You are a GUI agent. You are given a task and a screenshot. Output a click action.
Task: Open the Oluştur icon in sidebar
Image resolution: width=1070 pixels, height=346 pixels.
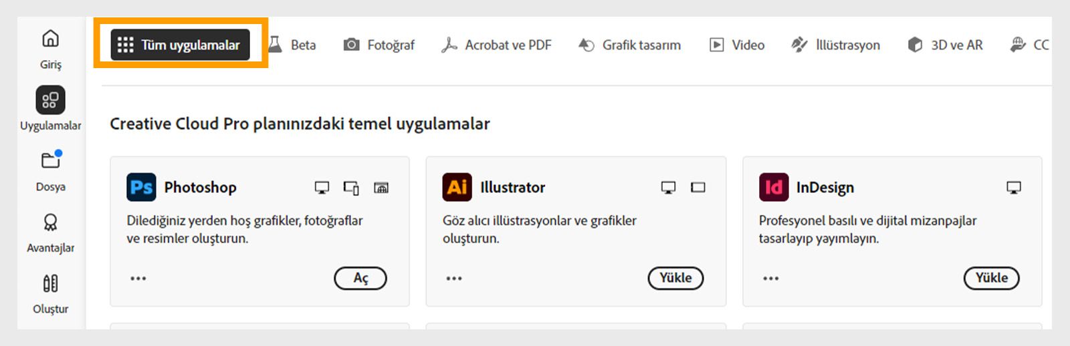(50, 283)
